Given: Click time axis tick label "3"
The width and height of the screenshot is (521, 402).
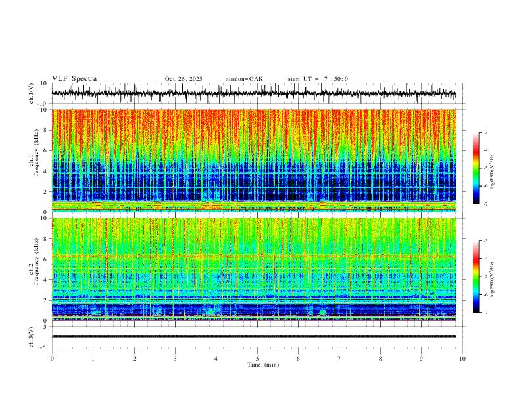Looking at the screenshot, I should coord(175,359).
